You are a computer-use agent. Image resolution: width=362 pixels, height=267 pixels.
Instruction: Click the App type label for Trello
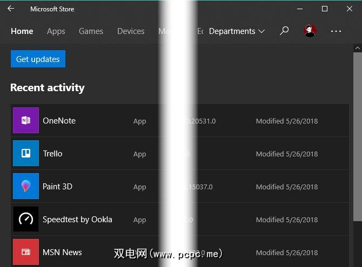pyautogui.click(x=140, y=154)
